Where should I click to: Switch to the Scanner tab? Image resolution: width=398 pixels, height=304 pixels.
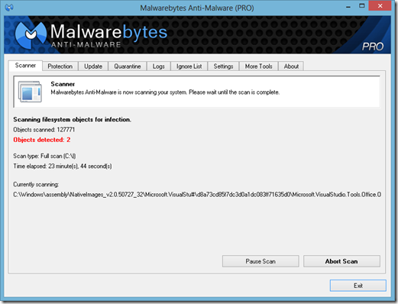(25, 66)
